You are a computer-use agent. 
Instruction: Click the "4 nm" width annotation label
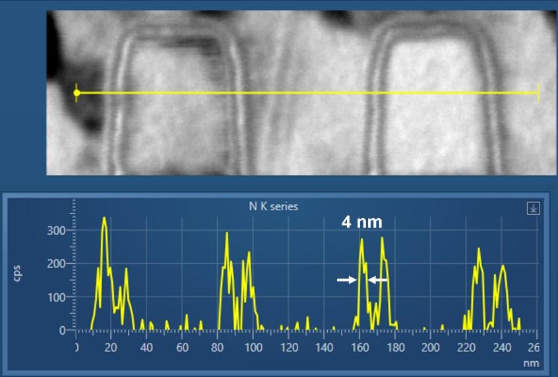tap(361, 223)
